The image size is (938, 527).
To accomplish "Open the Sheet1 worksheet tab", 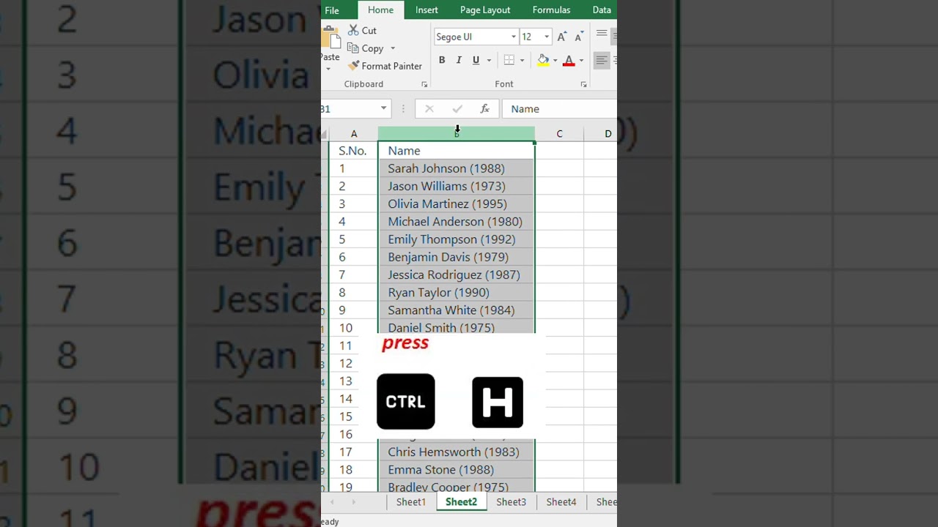I will point(411,502).
